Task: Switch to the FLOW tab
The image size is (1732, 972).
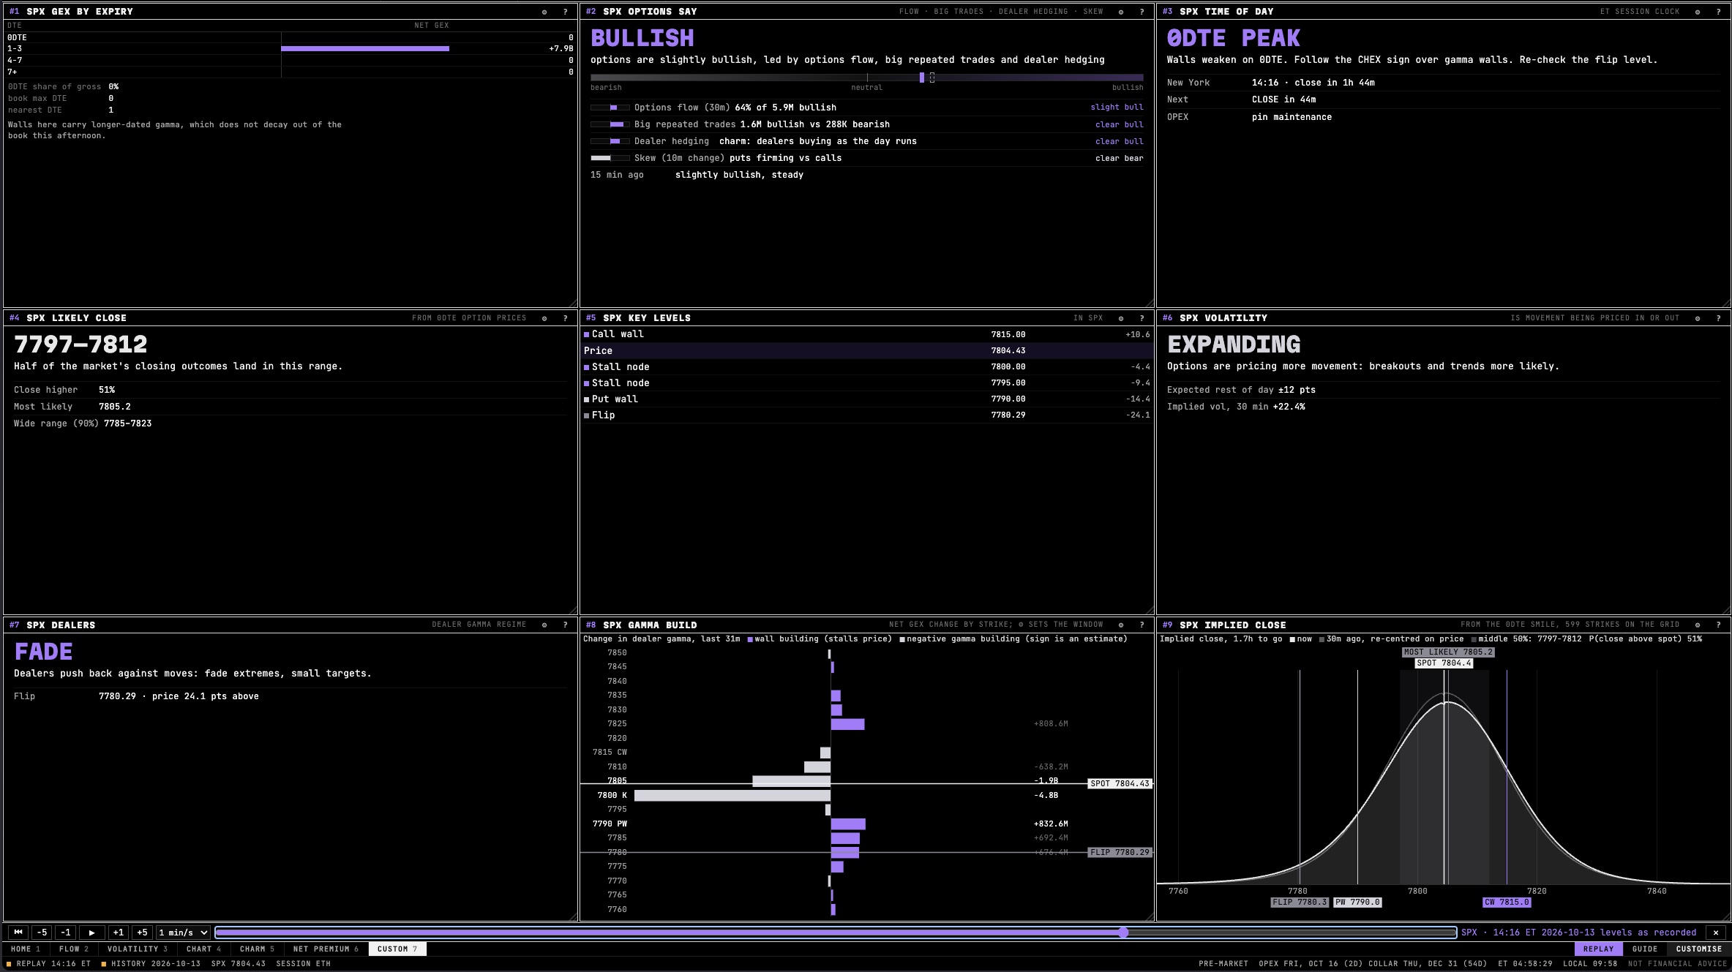Action: 74,949
